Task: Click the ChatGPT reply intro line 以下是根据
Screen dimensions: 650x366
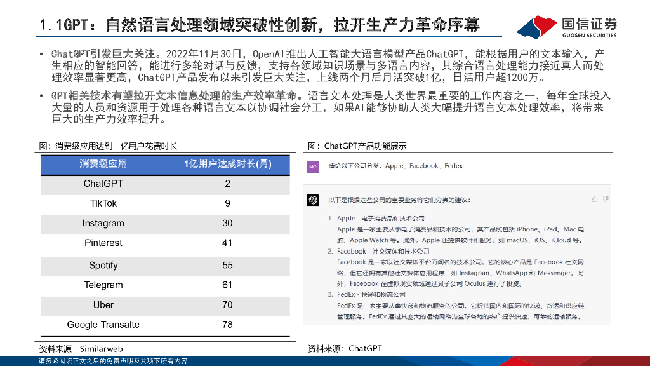Action: coord(399,200)
